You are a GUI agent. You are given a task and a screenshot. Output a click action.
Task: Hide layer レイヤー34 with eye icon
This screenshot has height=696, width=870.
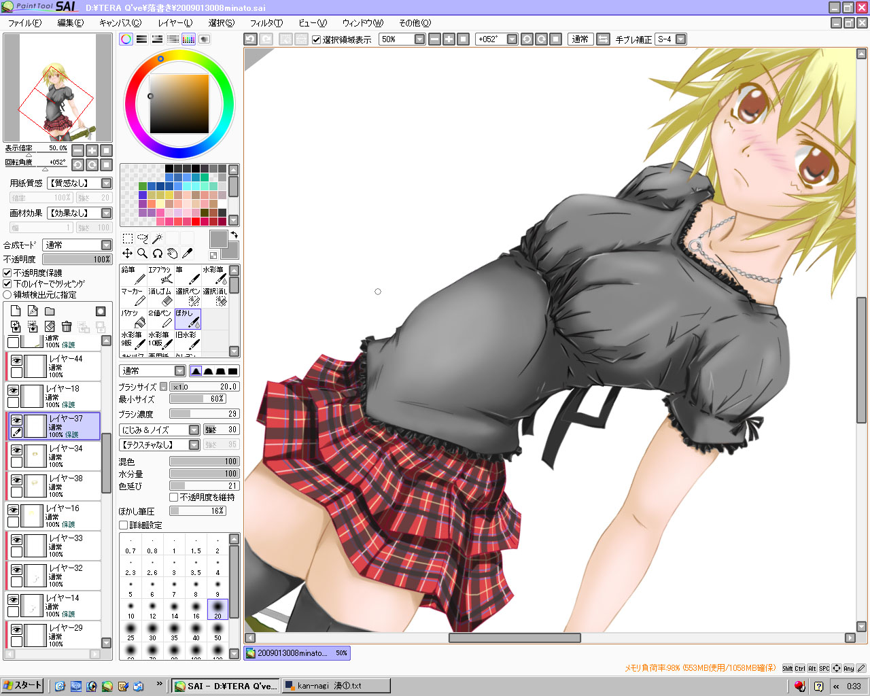click(16, 450)
